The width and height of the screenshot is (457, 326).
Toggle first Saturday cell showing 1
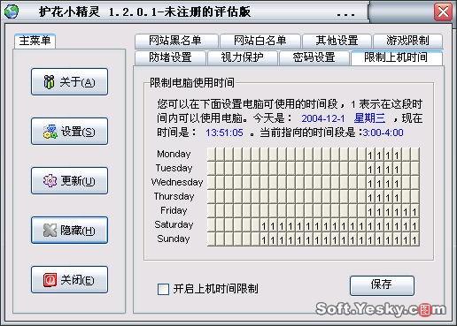tap(264, 224)
